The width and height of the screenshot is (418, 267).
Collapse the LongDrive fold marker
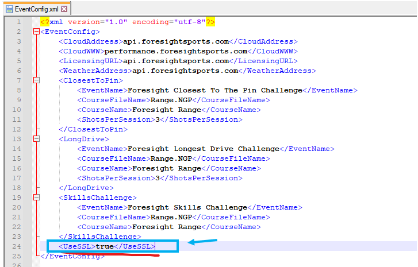(37, 139)
